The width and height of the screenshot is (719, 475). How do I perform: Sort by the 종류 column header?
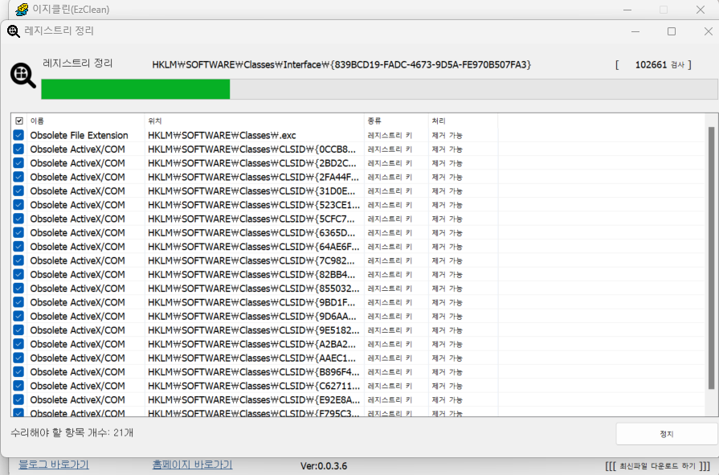[396, 121]
